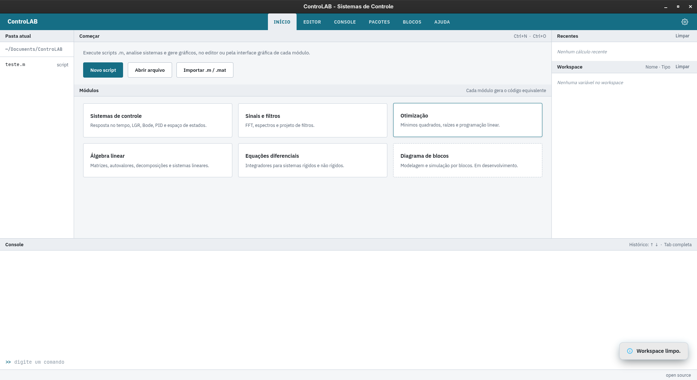
Task: Show the AJUDA tab
Action: (442, 22)
